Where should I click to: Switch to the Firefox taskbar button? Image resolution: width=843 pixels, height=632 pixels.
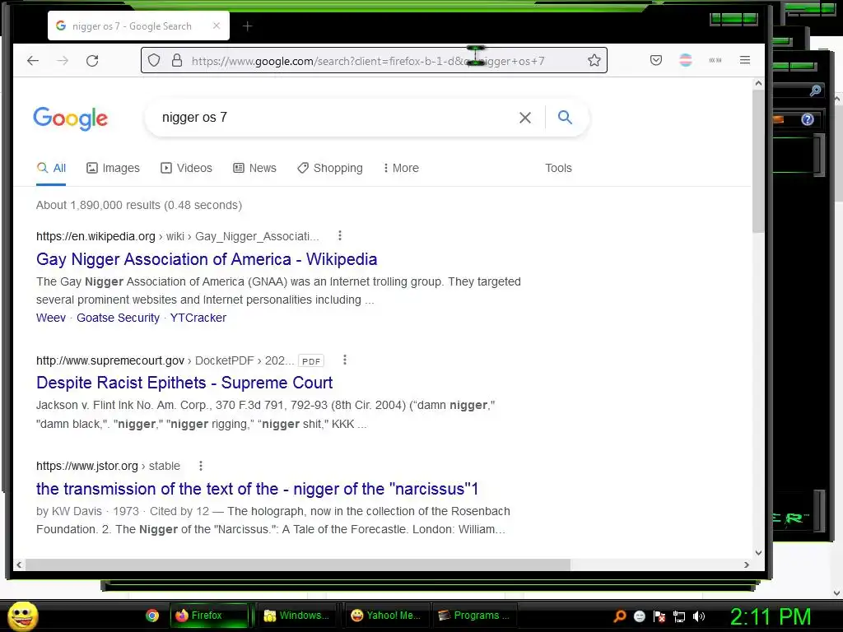pyautogui.click(x=210, y=616)
